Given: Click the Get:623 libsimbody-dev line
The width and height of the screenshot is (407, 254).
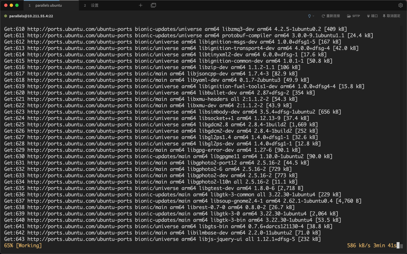Looking at the screenshot, I should coord(172,112).
